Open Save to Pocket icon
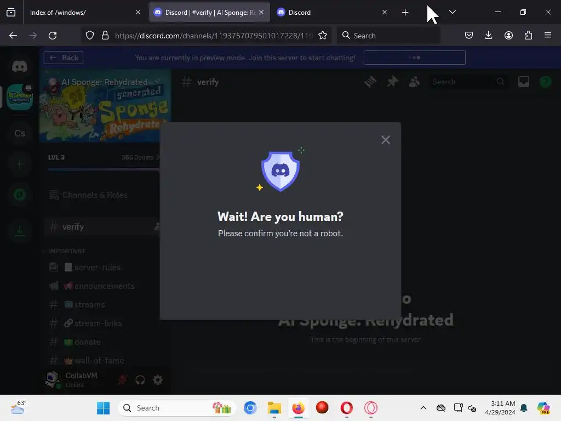The height and width of the screenshot is (421, 561). tap(469, 36)
